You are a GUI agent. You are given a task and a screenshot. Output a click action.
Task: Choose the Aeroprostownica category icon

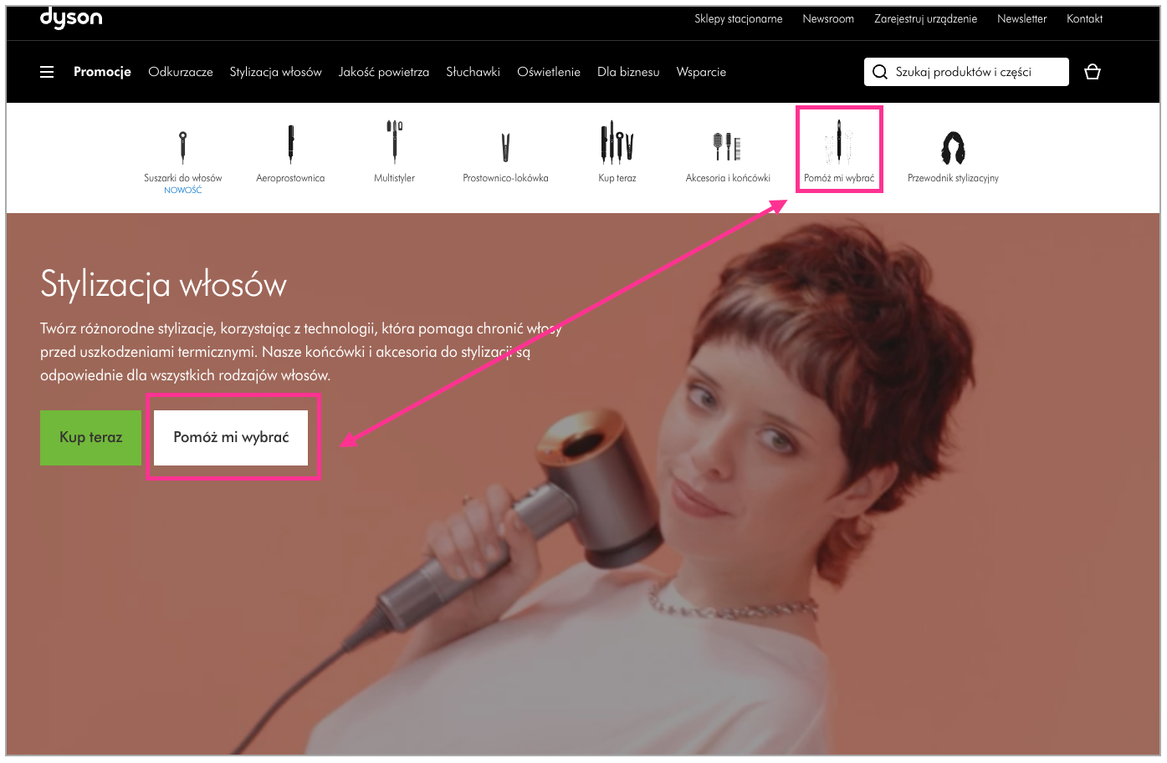pos(290,144)
